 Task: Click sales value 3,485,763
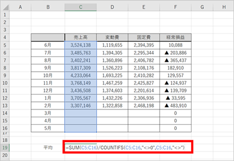tap(80, 52)
